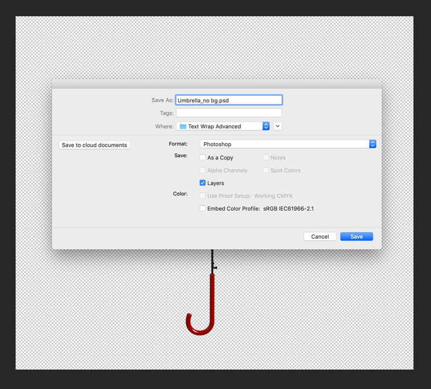Enable Embed Color Profile checkbox
431x389 pixels.
[203, 208]
